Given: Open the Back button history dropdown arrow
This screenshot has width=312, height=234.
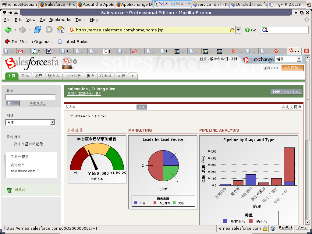Looking at the screenshot, I should click(15, 30).
